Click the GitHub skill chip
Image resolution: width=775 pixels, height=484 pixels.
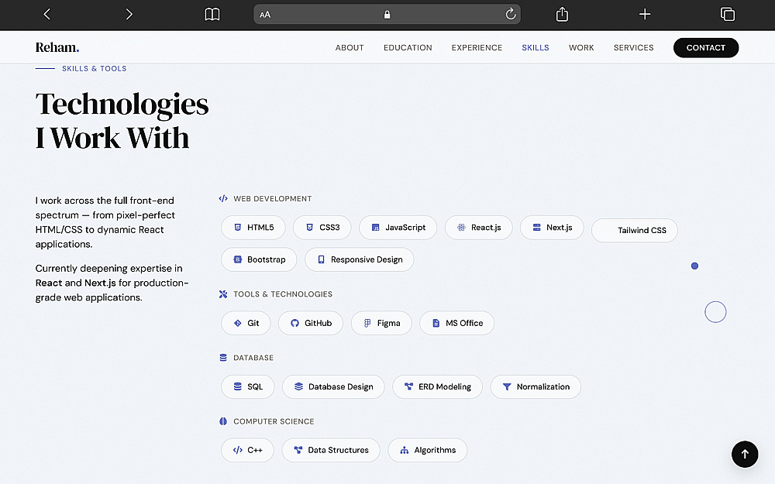click(x=310, y=323)
